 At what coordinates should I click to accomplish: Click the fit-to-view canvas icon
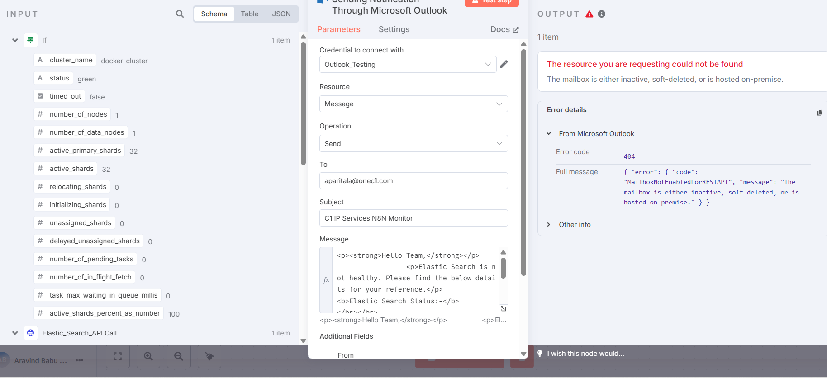pos(118,356)
